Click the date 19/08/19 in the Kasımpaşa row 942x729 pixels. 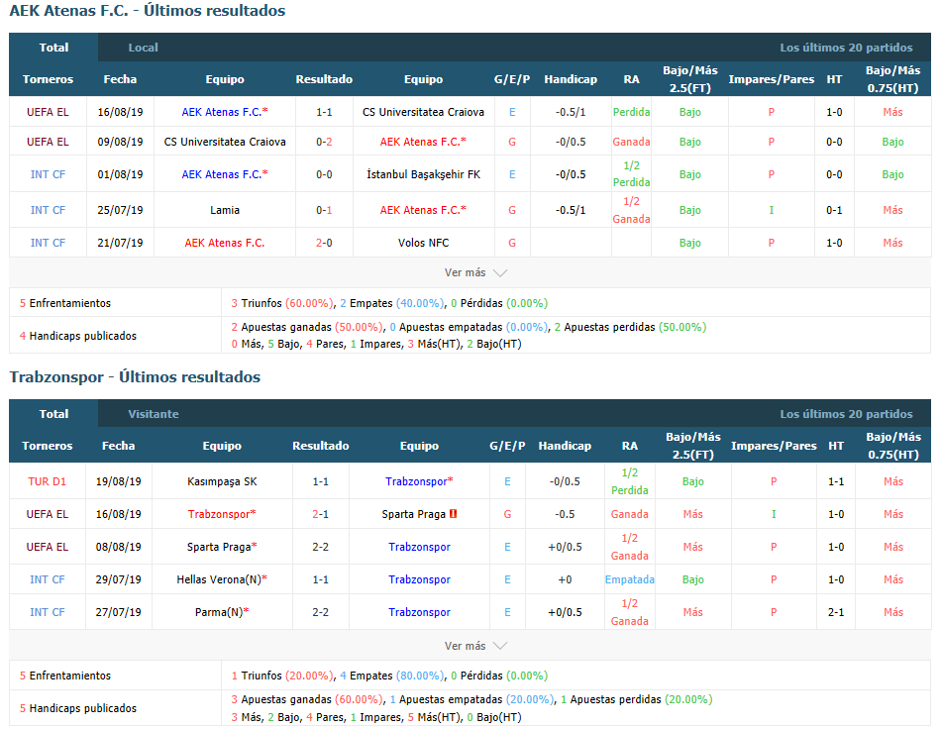(118, 481)
